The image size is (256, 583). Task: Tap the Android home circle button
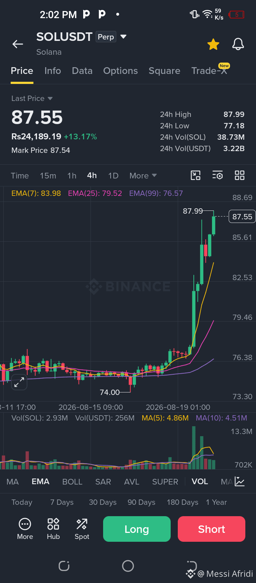(128, 566)
